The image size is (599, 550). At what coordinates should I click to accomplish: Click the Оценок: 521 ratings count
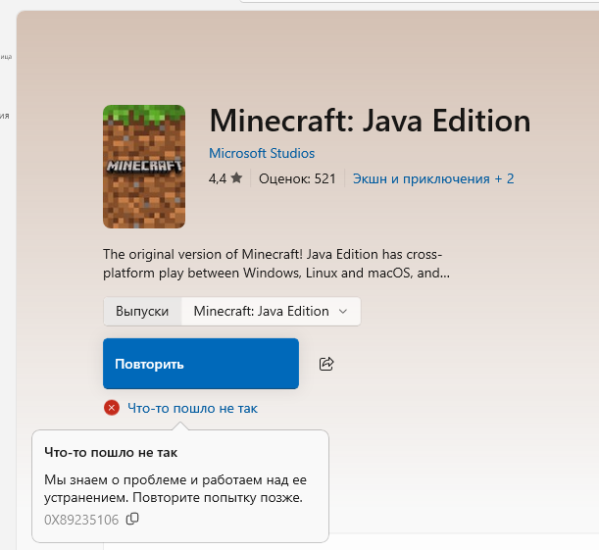(x=297, y=178)
